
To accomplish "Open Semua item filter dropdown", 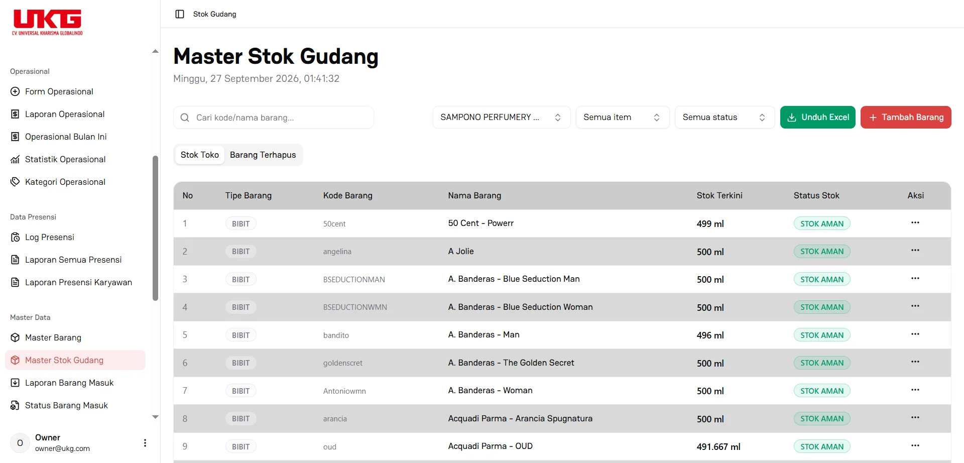I will pos(622,117).
